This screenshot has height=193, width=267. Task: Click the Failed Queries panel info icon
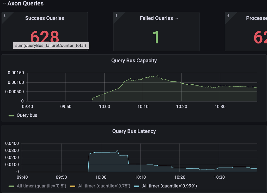117,16
